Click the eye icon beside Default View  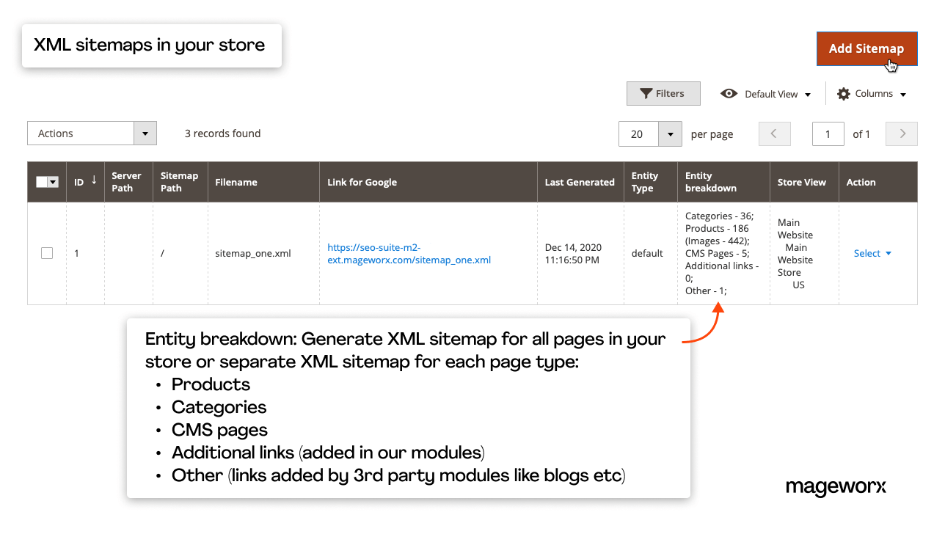tap(729, 93)
